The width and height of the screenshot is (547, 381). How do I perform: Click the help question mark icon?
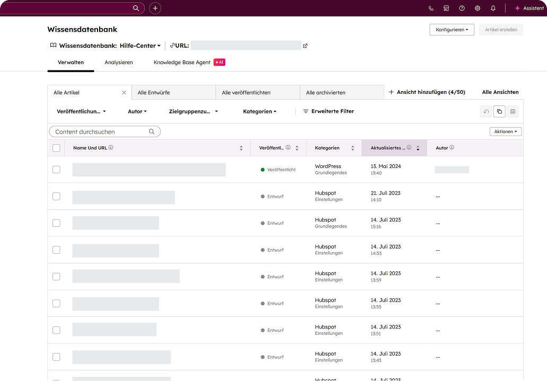pos(462,8)
